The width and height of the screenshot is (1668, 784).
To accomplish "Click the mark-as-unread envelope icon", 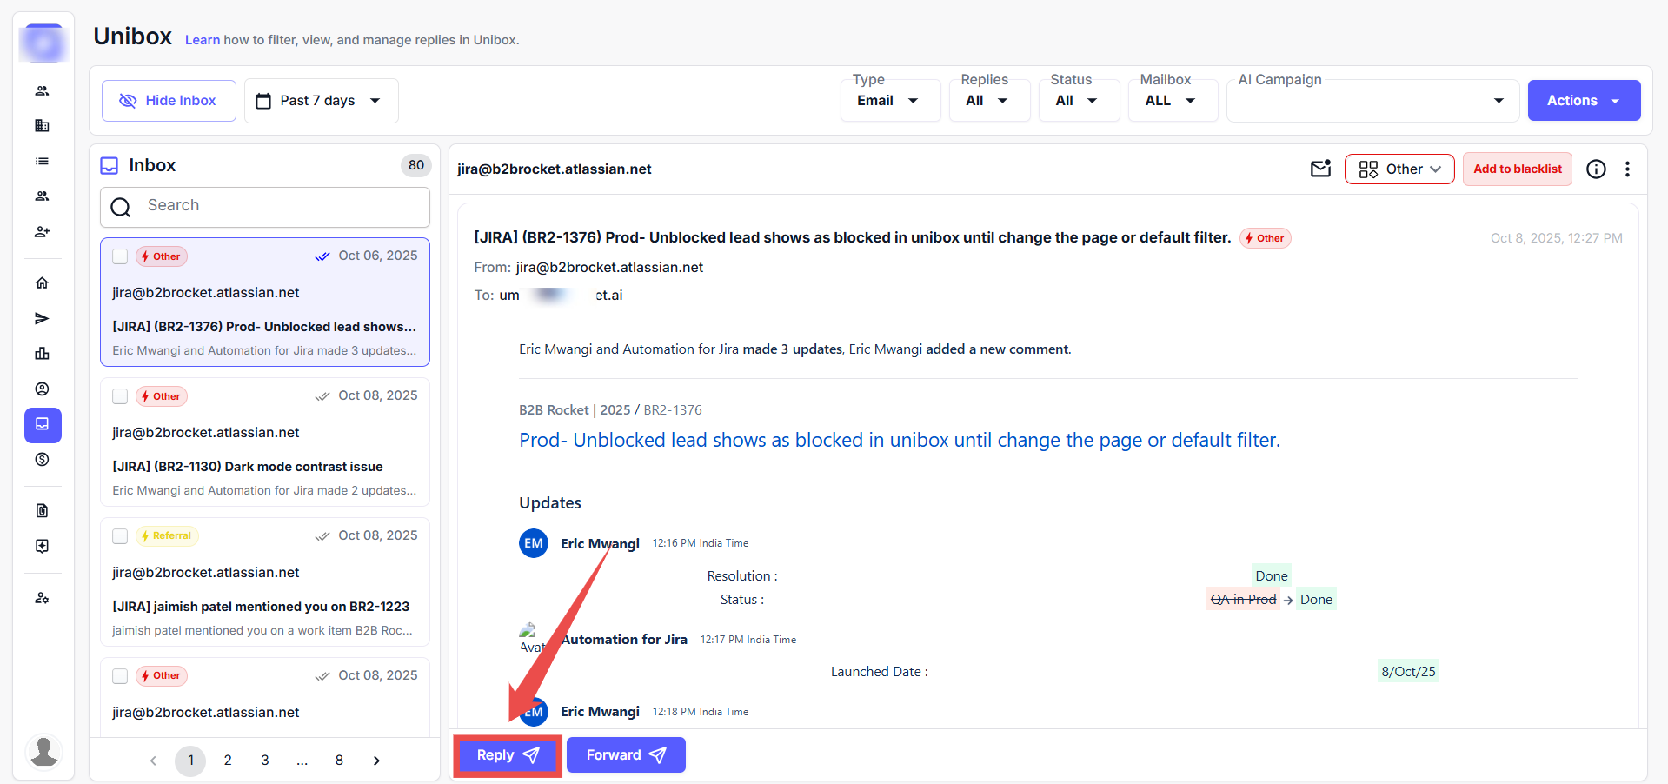I will click(1320, 169).
